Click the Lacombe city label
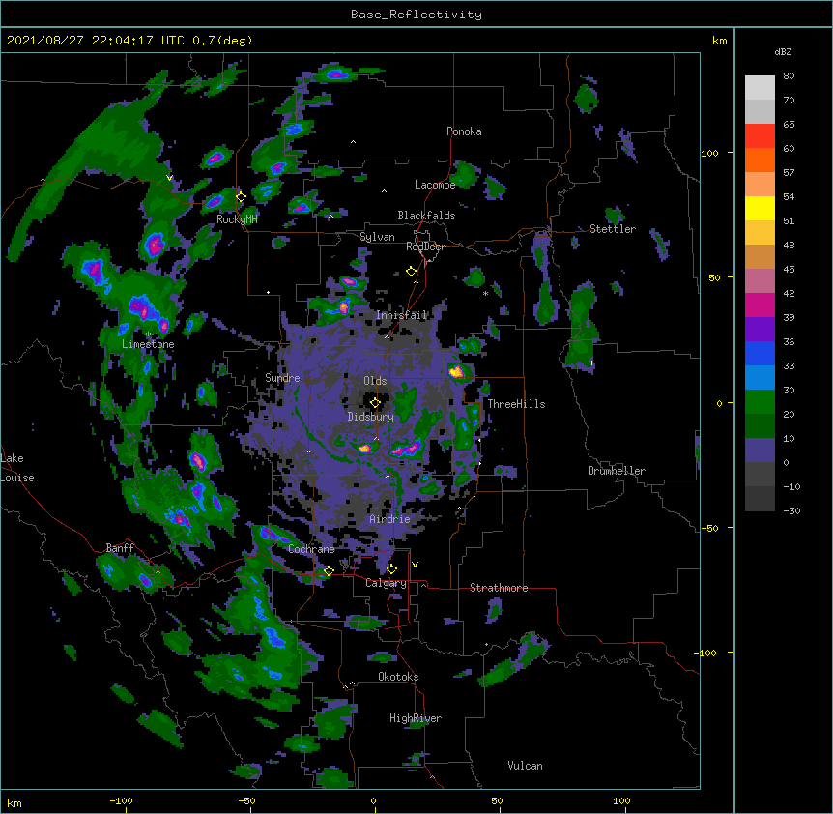The image size is (833, 814). 435,185
